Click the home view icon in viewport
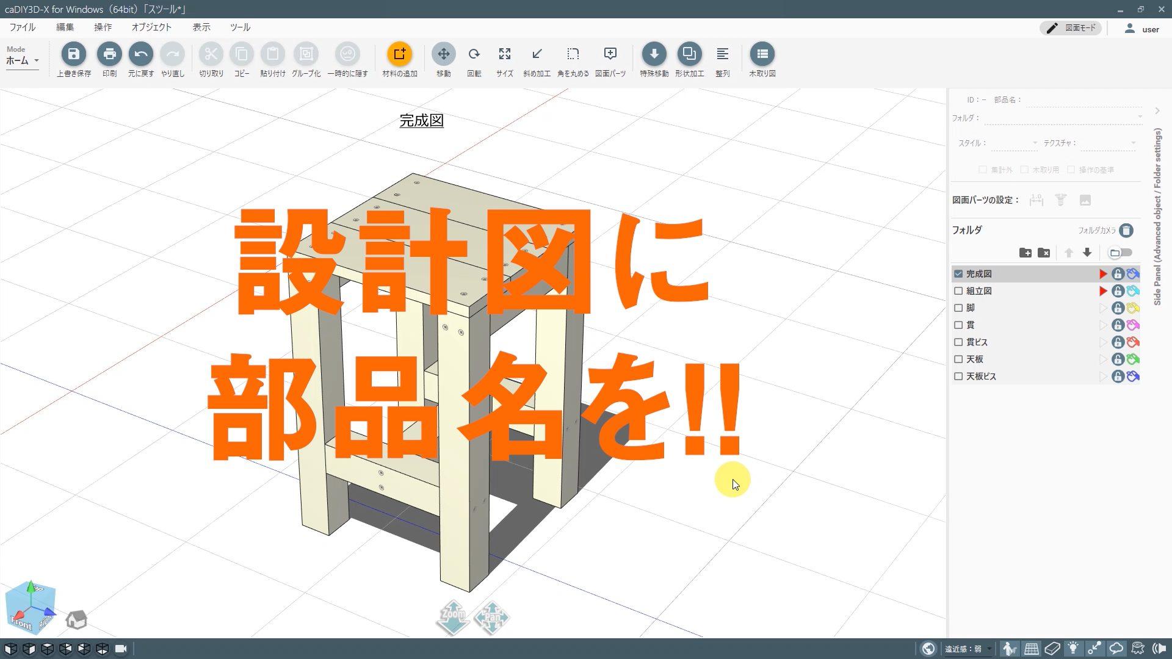1172x659 pixels. coord(76,619)
